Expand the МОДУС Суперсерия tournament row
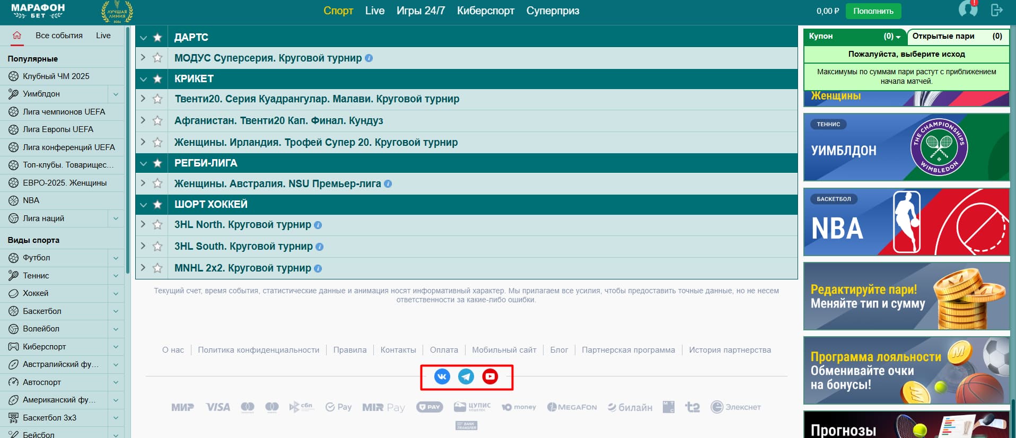 point(143,57)
